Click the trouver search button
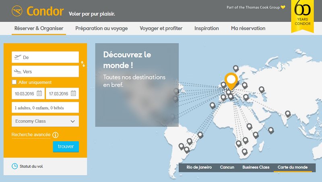Screen dimensions: 322x182 [66, 146]
